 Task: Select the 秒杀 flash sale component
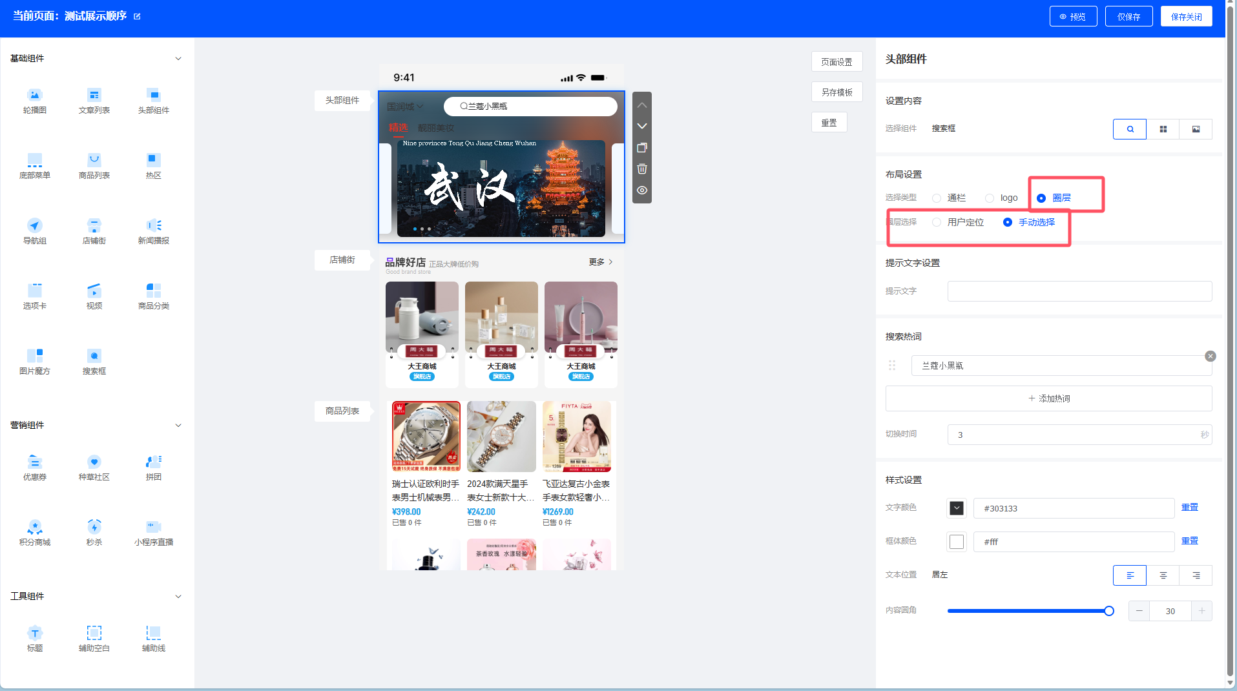point(94,532)
